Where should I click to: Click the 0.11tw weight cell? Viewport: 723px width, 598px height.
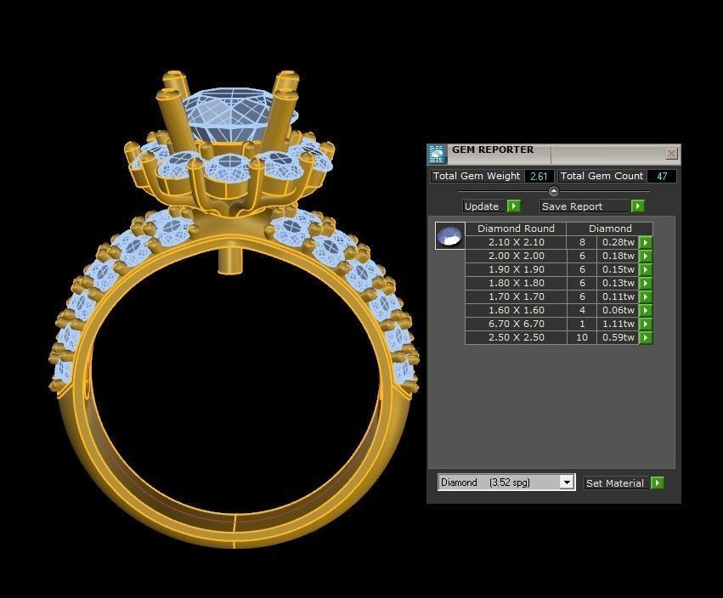pos(618,296)
